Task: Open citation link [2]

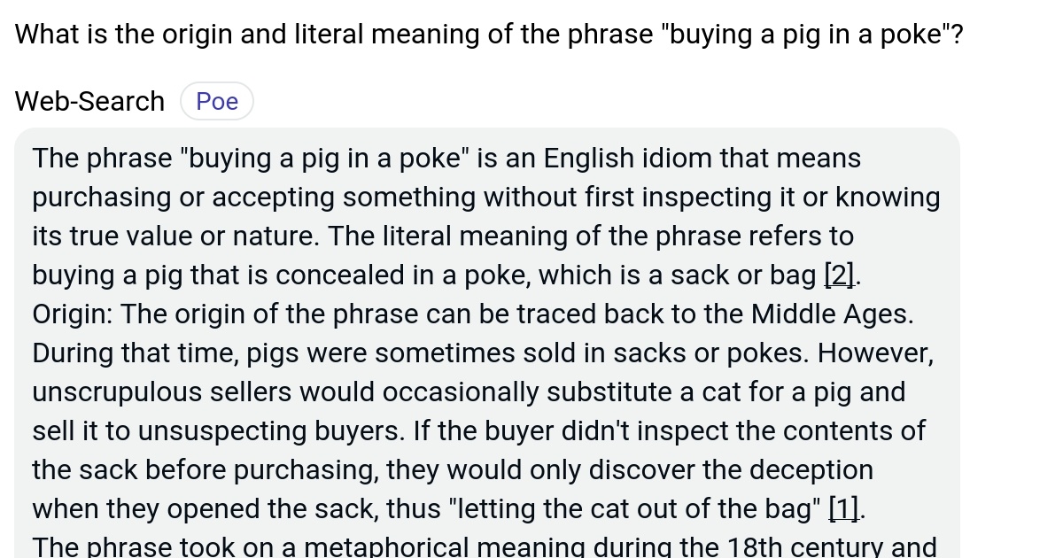Action: 841,275
